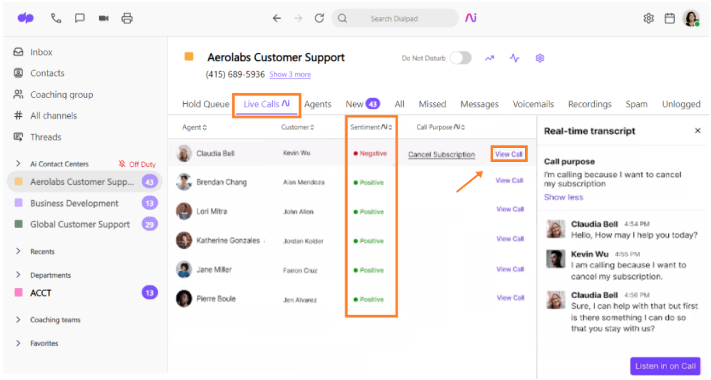Click the Listen in on Call button
This screenshot has height=380, width=711.
pos(665,366)
